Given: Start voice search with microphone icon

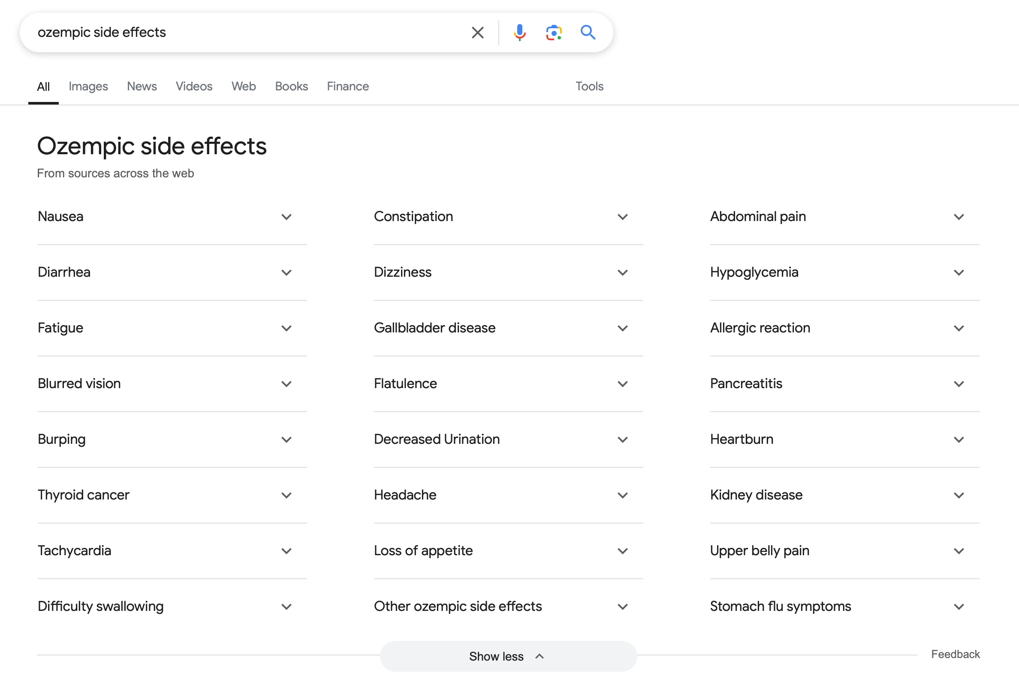Looking at the screenshot, I should (x=519, y=33).
